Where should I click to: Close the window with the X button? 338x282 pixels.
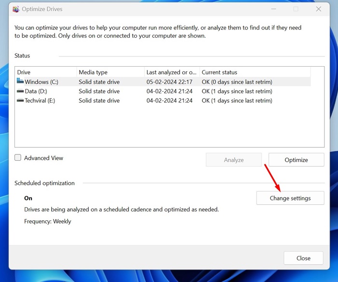point(319,9)
